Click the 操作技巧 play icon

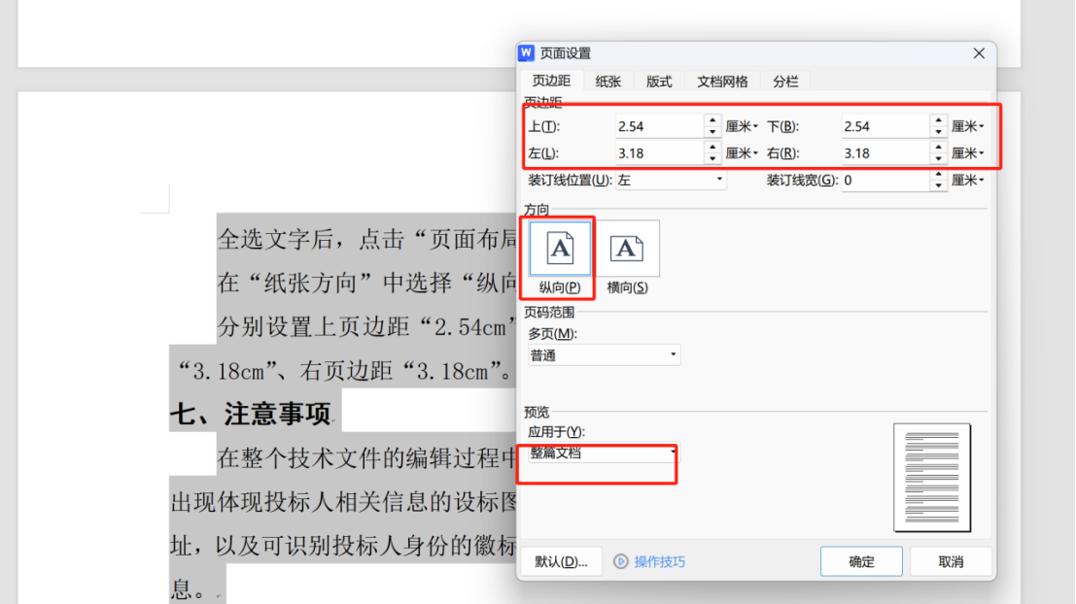[x=621, y=561]
